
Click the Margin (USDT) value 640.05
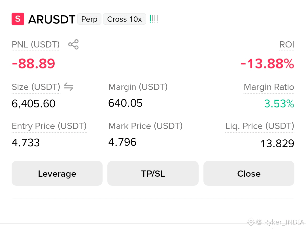(125, 103)
